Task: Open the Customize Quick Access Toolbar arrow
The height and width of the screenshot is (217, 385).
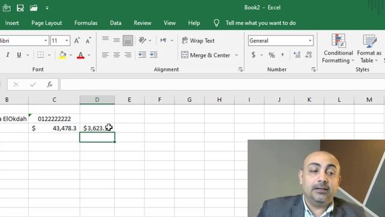Action: coord(47,8)
